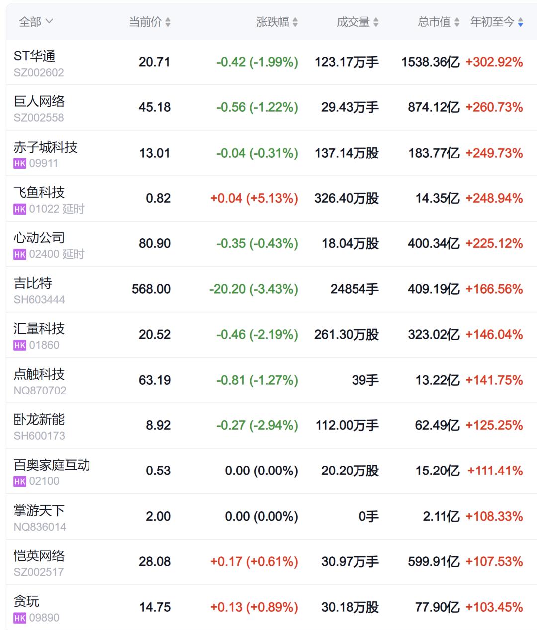Click 点触科技 code NQ870702
537x630 pixels.
pyautogui.click(x=40, y=391)
